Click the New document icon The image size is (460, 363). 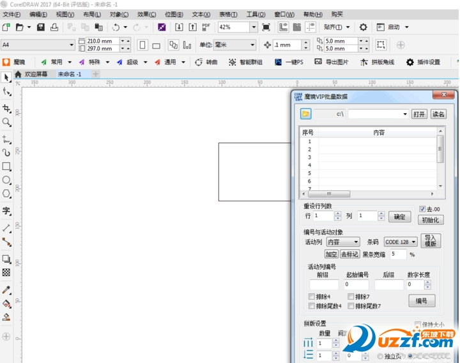tap(6, 27)
